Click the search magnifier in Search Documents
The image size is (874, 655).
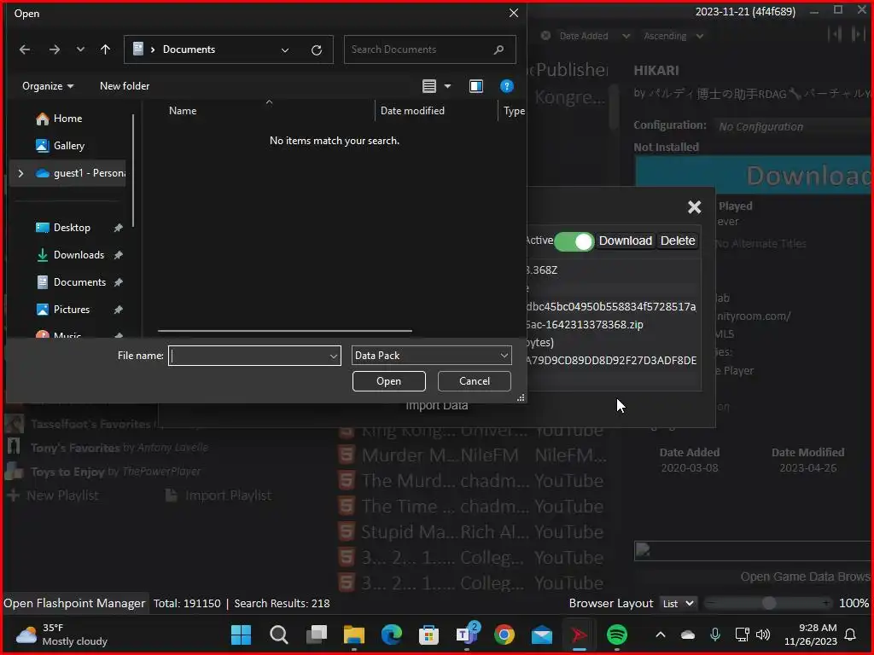coord(498,49)
